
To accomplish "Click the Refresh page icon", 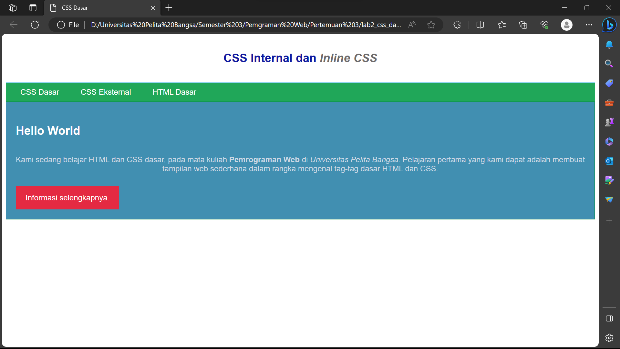I will coord(35,25).
